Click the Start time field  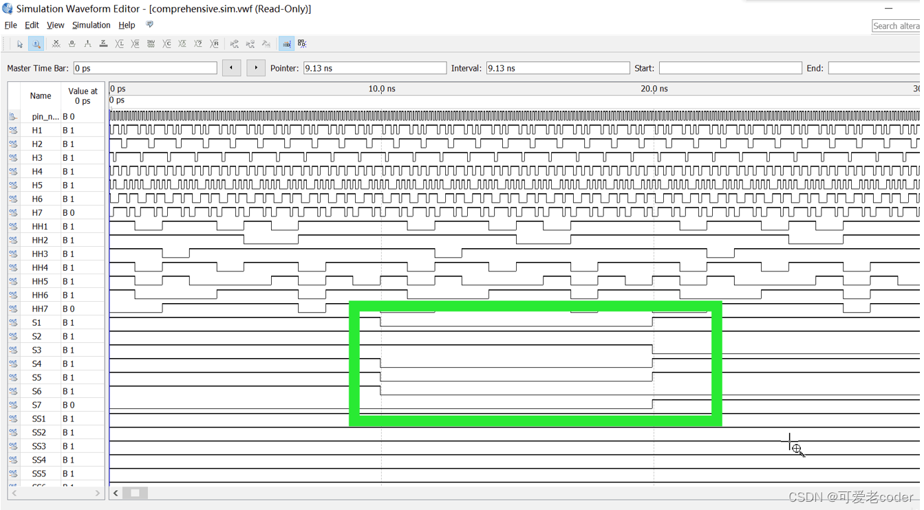tap(730, 68)
